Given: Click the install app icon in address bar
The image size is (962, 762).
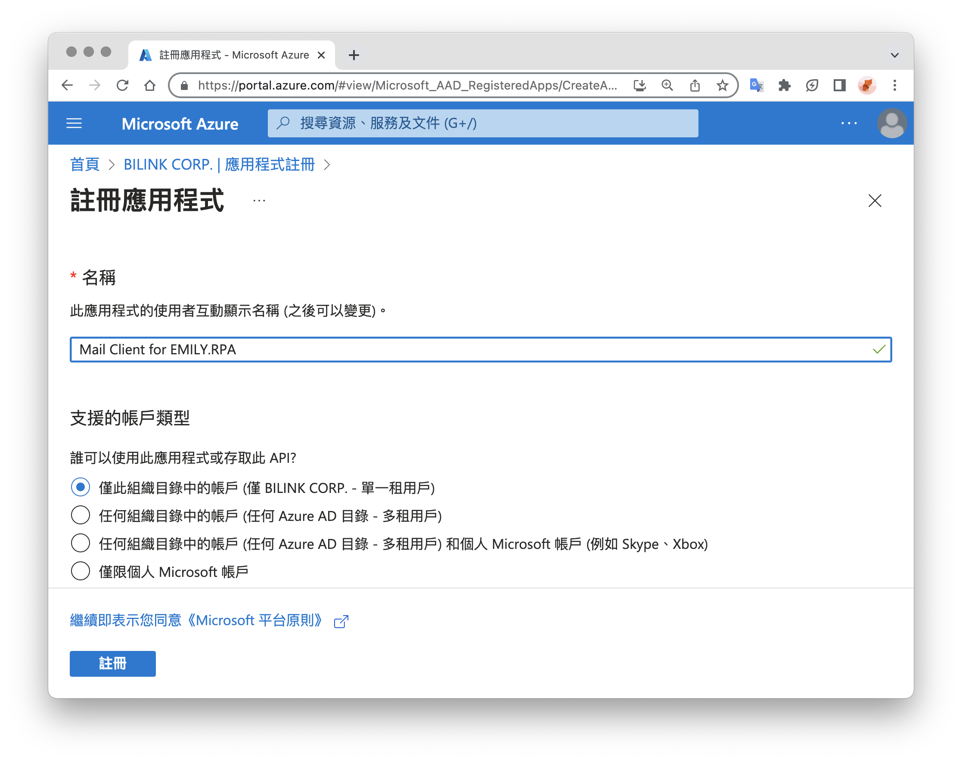Looking at the screenshot, I should (639, 85).
